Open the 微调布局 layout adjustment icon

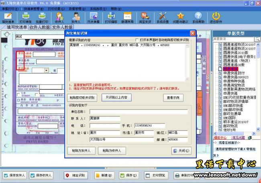(127, 18)
